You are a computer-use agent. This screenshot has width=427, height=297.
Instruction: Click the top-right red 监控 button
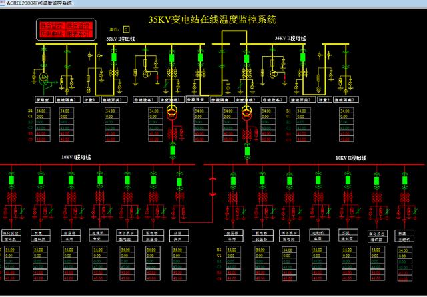(78, 26)
